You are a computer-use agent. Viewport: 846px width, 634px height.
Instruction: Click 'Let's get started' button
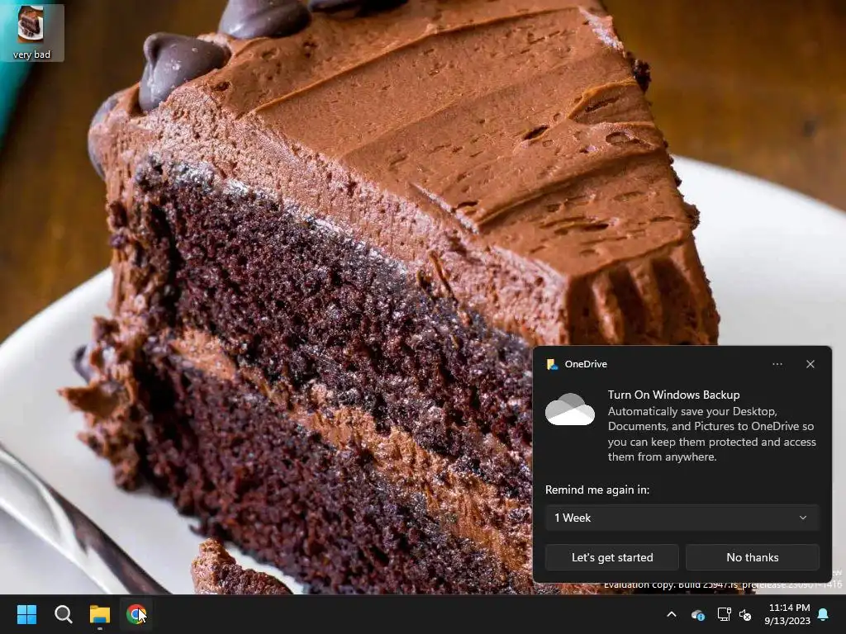[612, 557]
